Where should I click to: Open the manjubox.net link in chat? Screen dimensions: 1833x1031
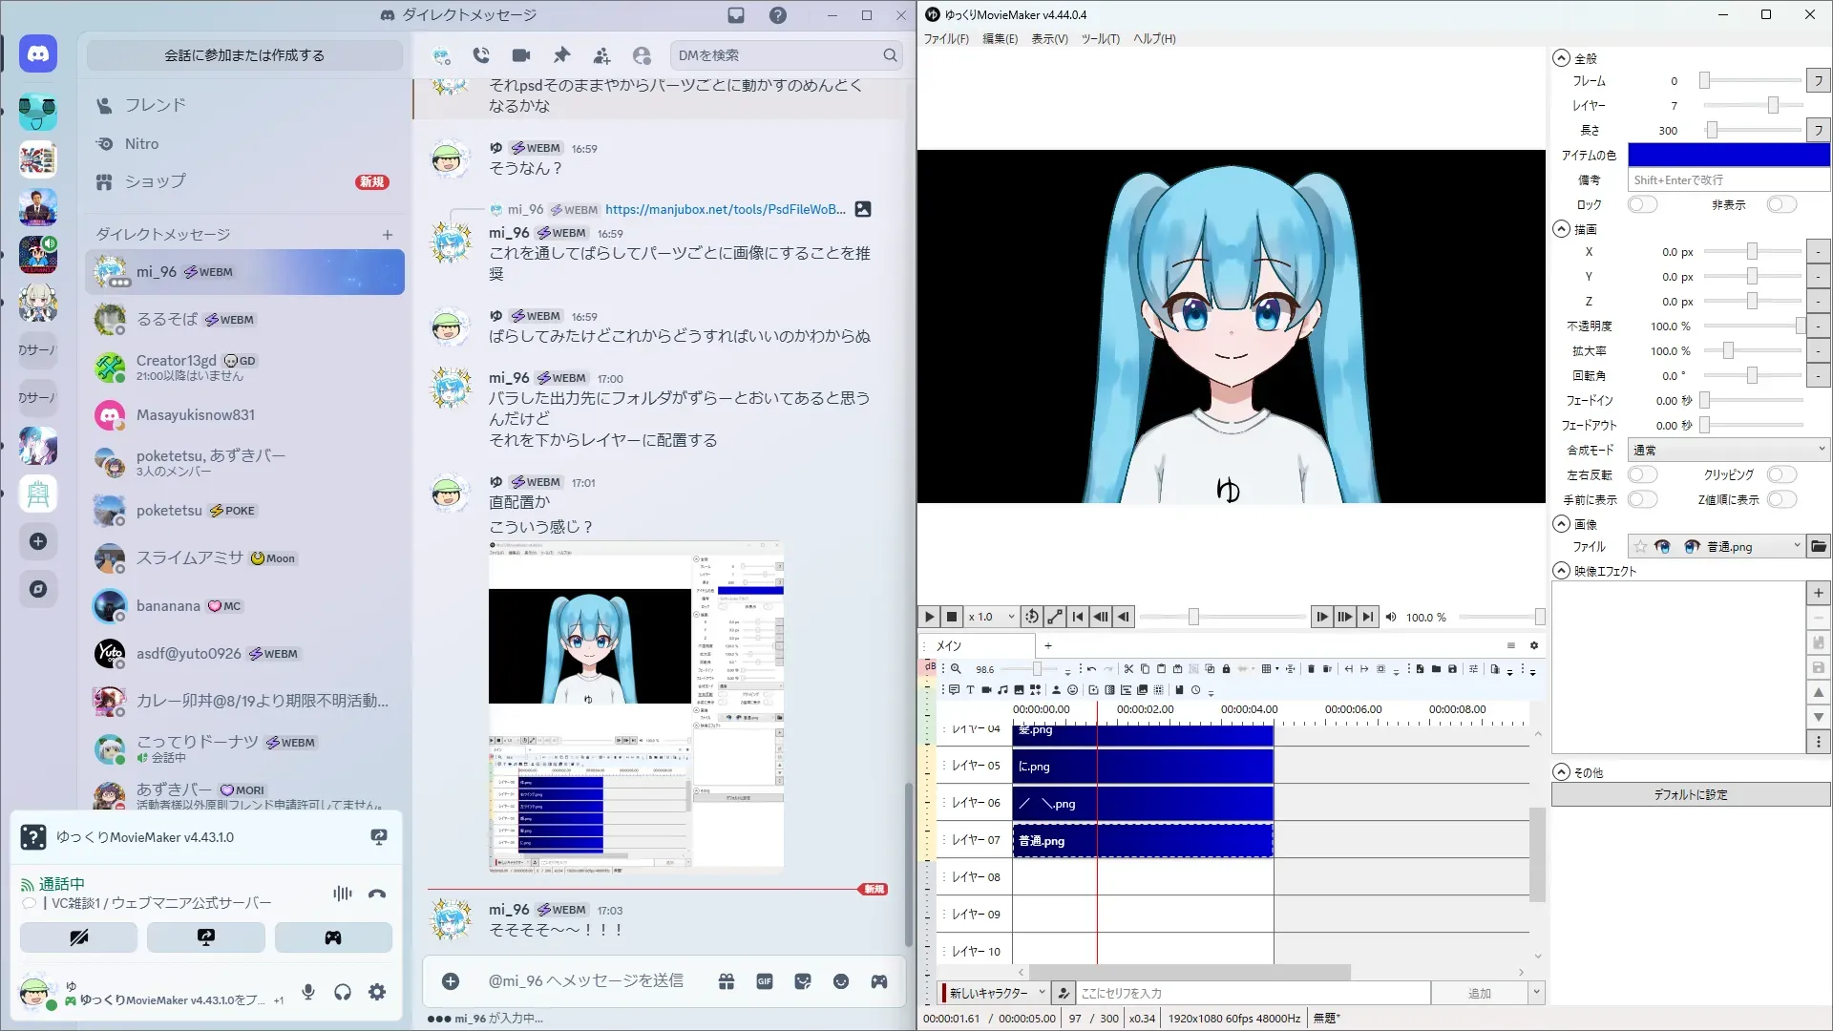pos(725,209)
